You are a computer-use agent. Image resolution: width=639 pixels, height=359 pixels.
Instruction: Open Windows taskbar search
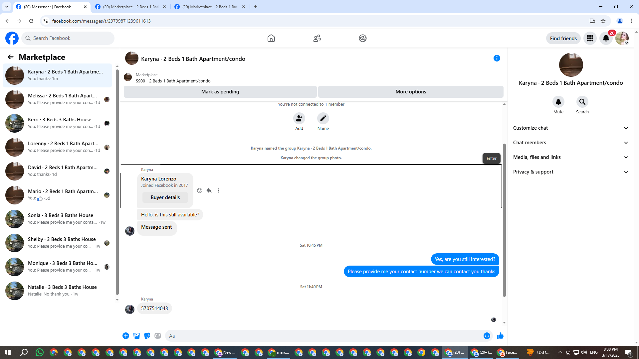(x=24, y=352)
